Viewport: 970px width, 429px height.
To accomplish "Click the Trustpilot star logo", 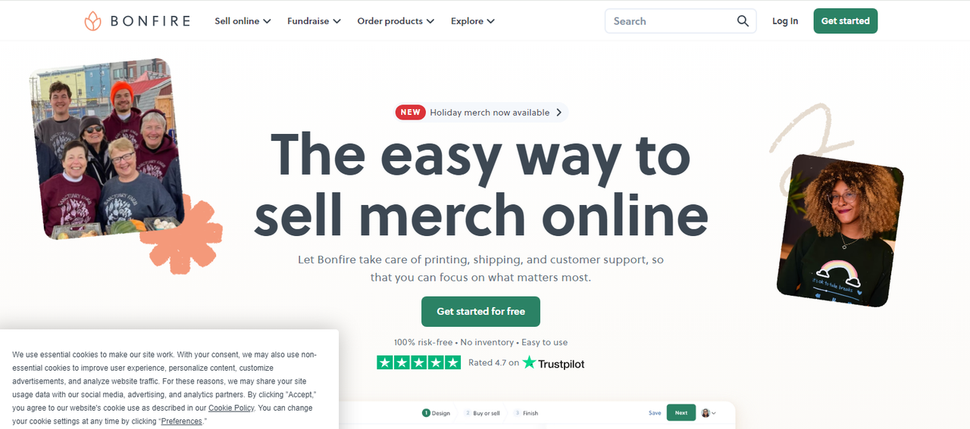I will [529, 363].
